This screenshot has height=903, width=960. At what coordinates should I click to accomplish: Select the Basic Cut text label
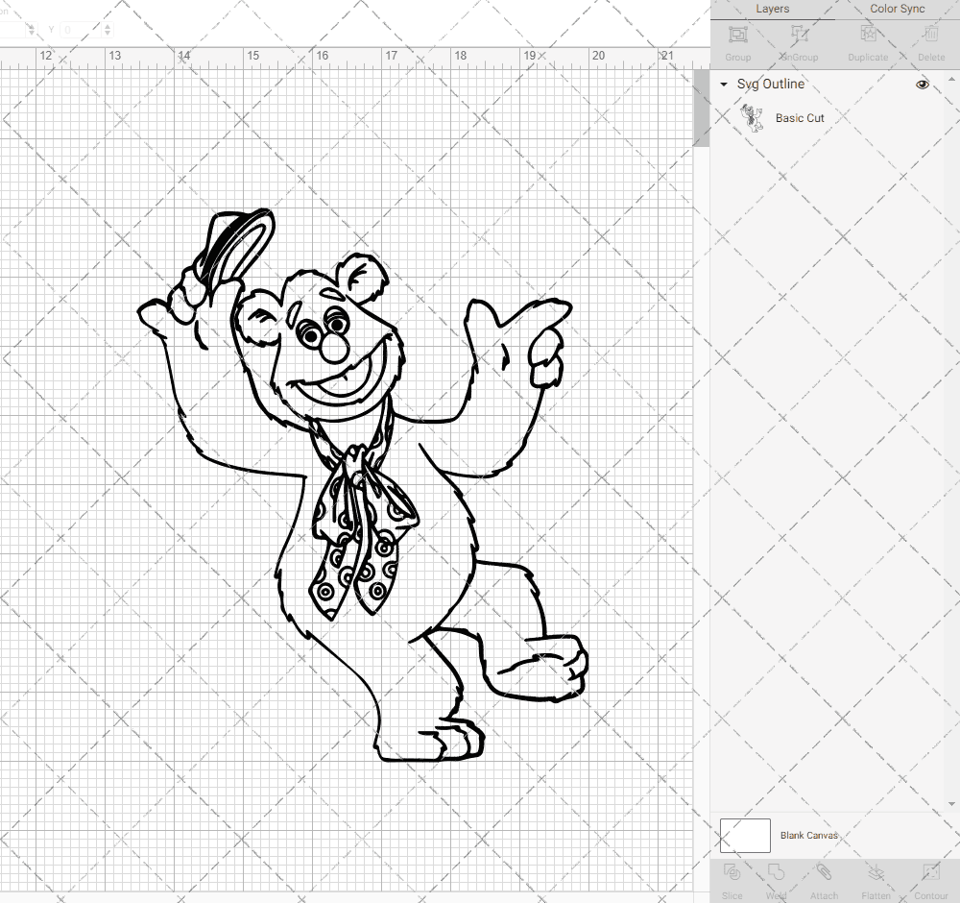[800, 118]
